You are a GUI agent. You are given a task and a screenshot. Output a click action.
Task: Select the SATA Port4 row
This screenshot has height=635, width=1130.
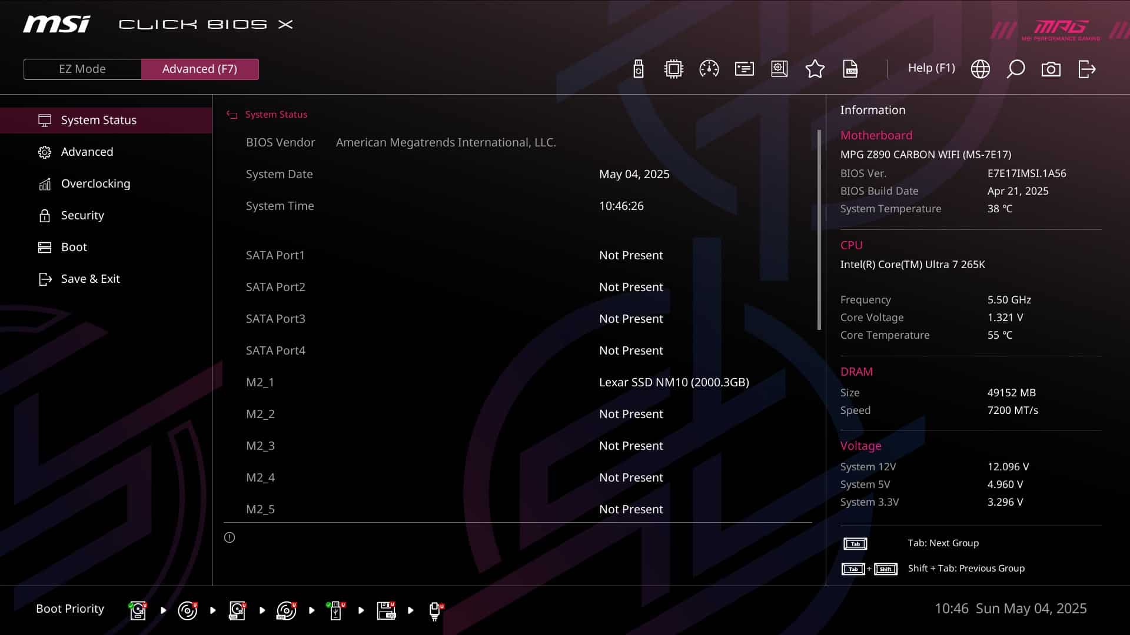518,350
